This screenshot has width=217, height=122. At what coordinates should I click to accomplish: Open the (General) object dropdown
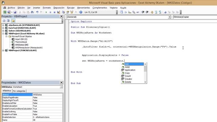(x=170, y=17)
